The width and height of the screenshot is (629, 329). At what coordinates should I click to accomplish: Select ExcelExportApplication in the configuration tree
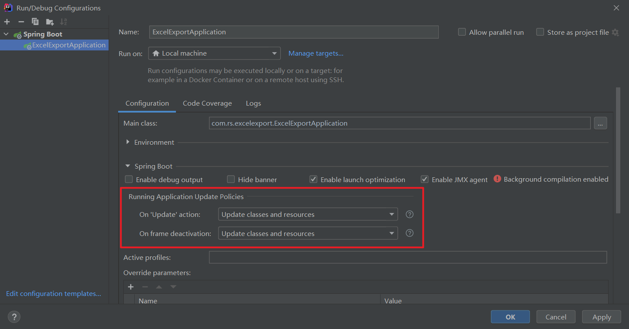54,45
